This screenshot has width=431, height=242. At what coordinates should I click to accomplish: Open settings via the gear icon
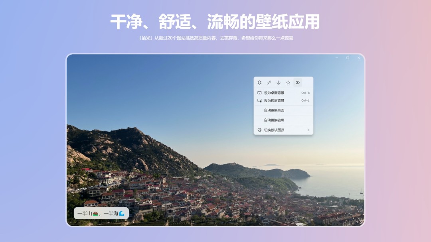pos(259,83)
